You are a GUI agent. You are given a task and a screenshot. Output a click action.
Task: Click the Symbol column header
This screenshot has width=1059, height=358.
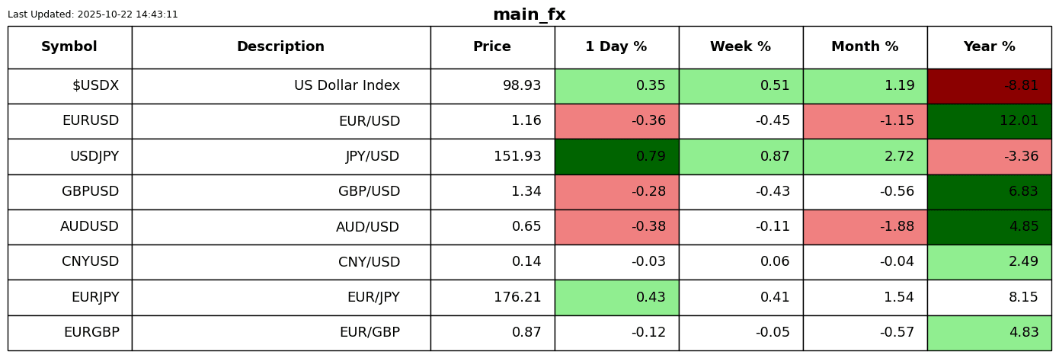click(69, 47)
